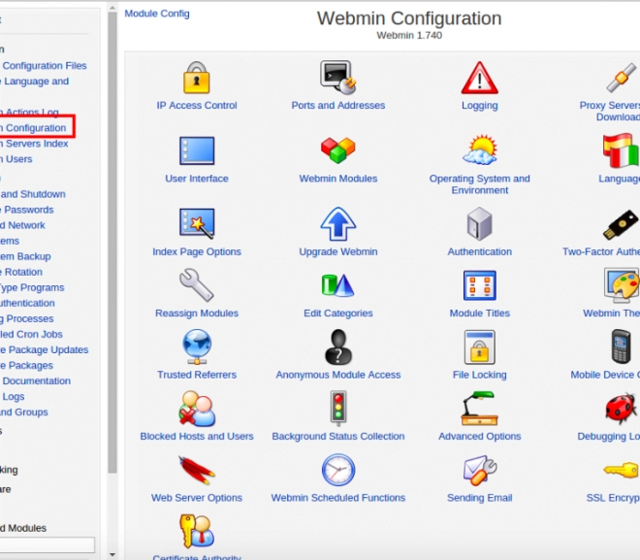Click the IP Access Control text link
This screenshot has width=640, height=560.
(197, 106)
